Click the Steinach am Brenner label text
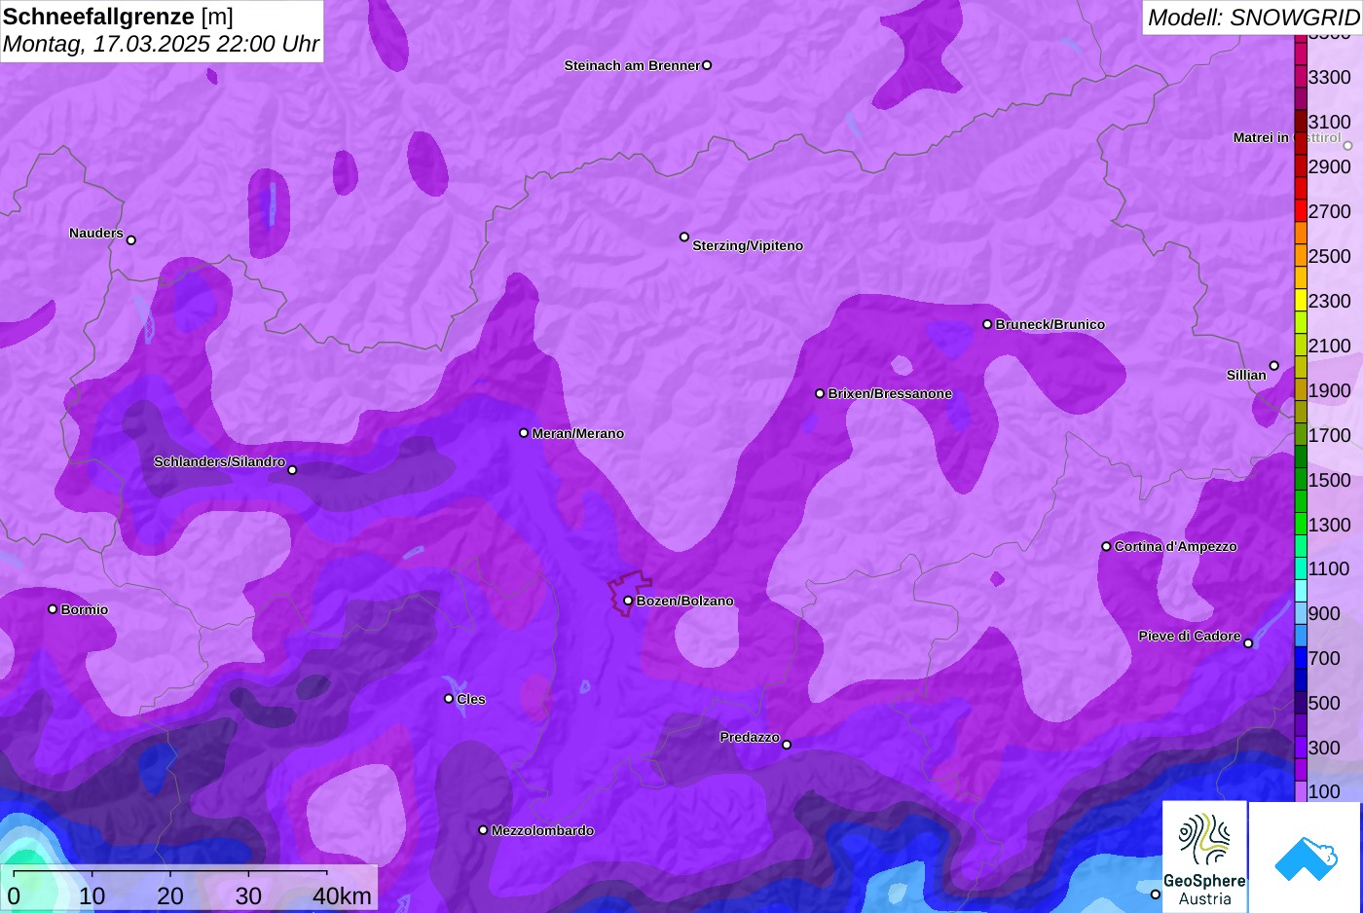 [632, 65]
